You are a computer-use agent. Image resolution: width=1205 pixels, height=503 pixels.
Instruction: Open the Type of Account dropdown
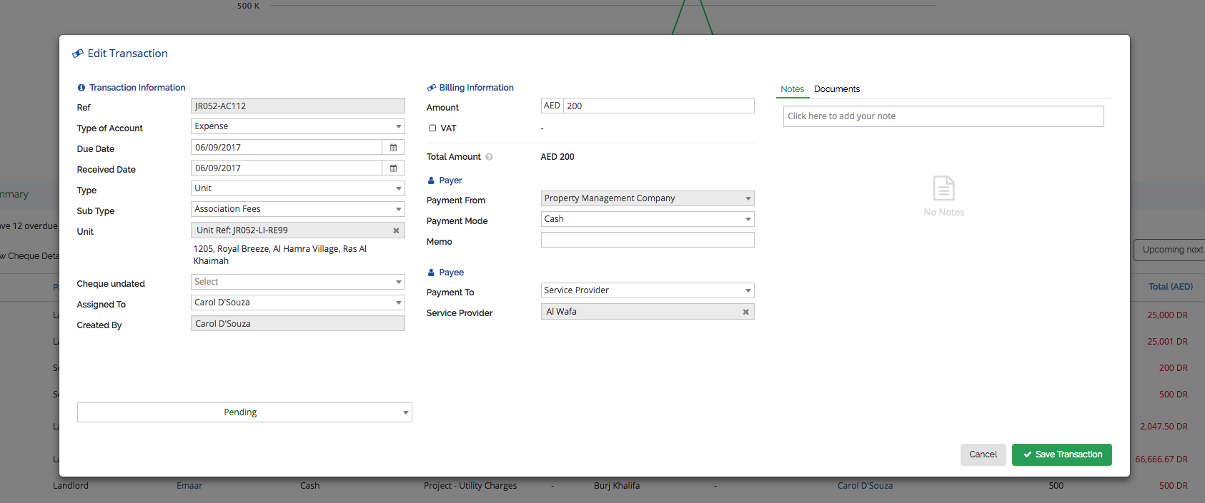pos(298,126)
